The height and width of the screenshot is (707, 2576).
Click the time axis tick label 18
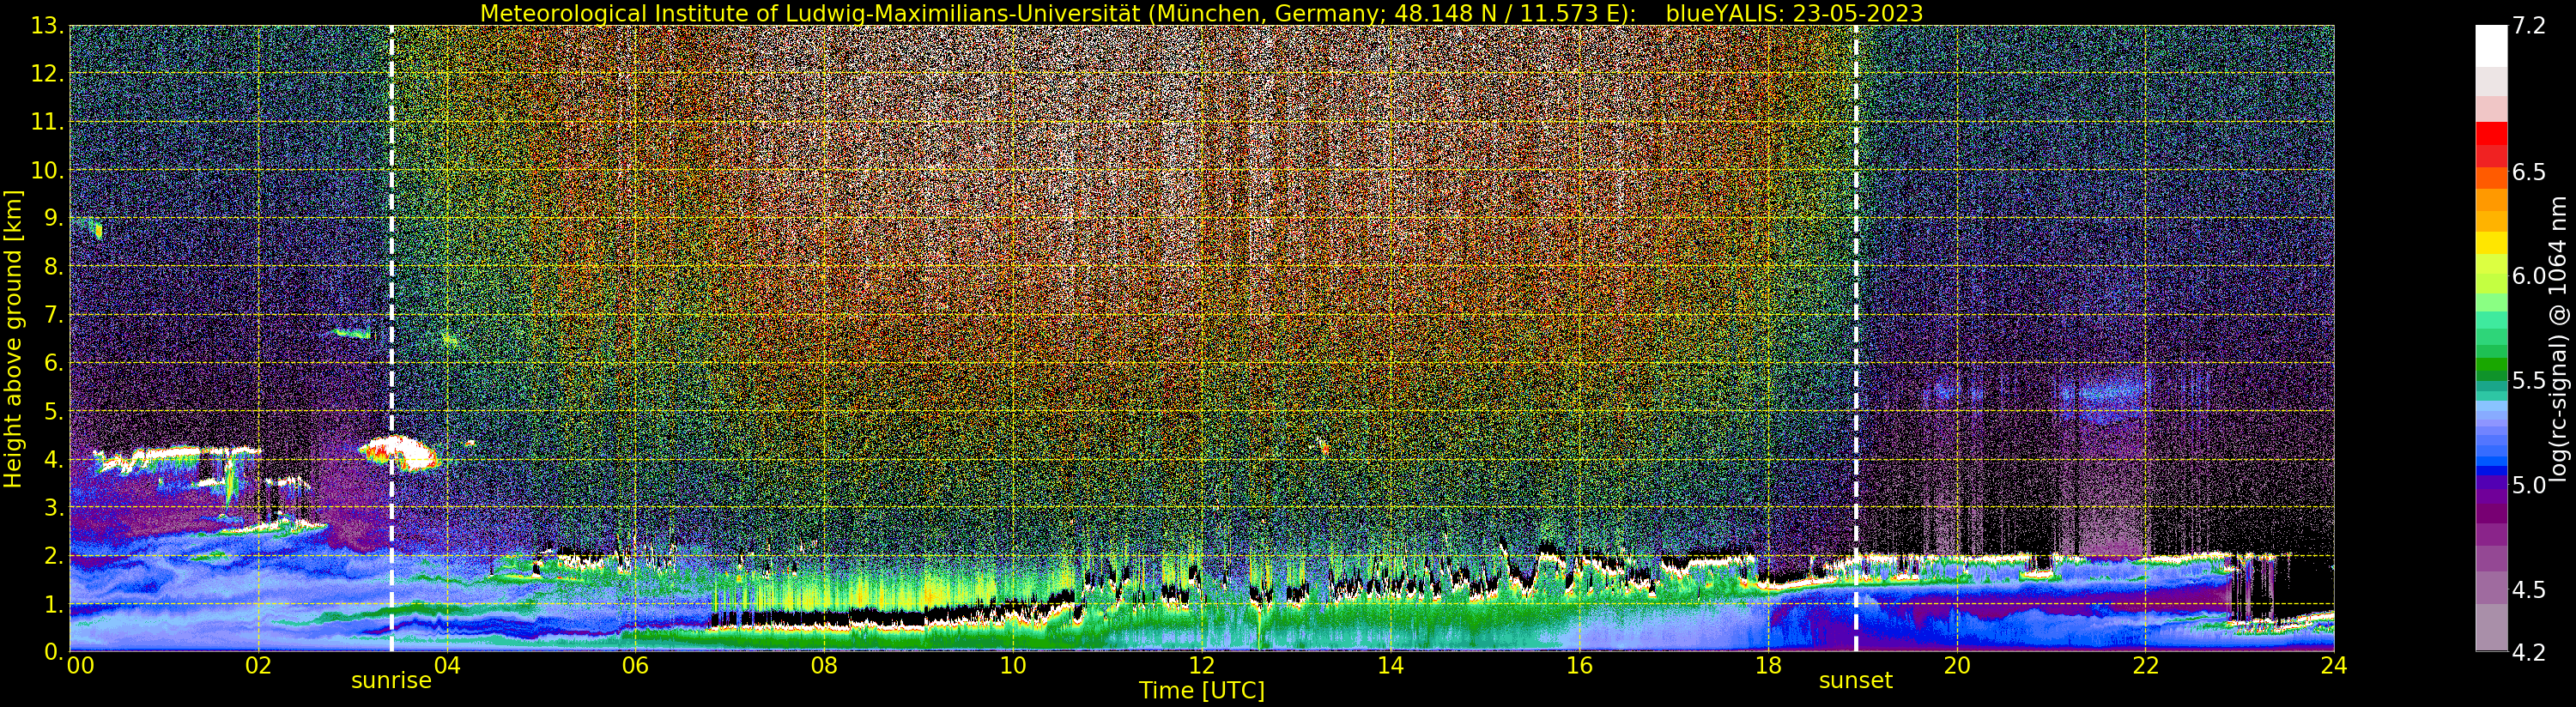[x=1768, y=666]
